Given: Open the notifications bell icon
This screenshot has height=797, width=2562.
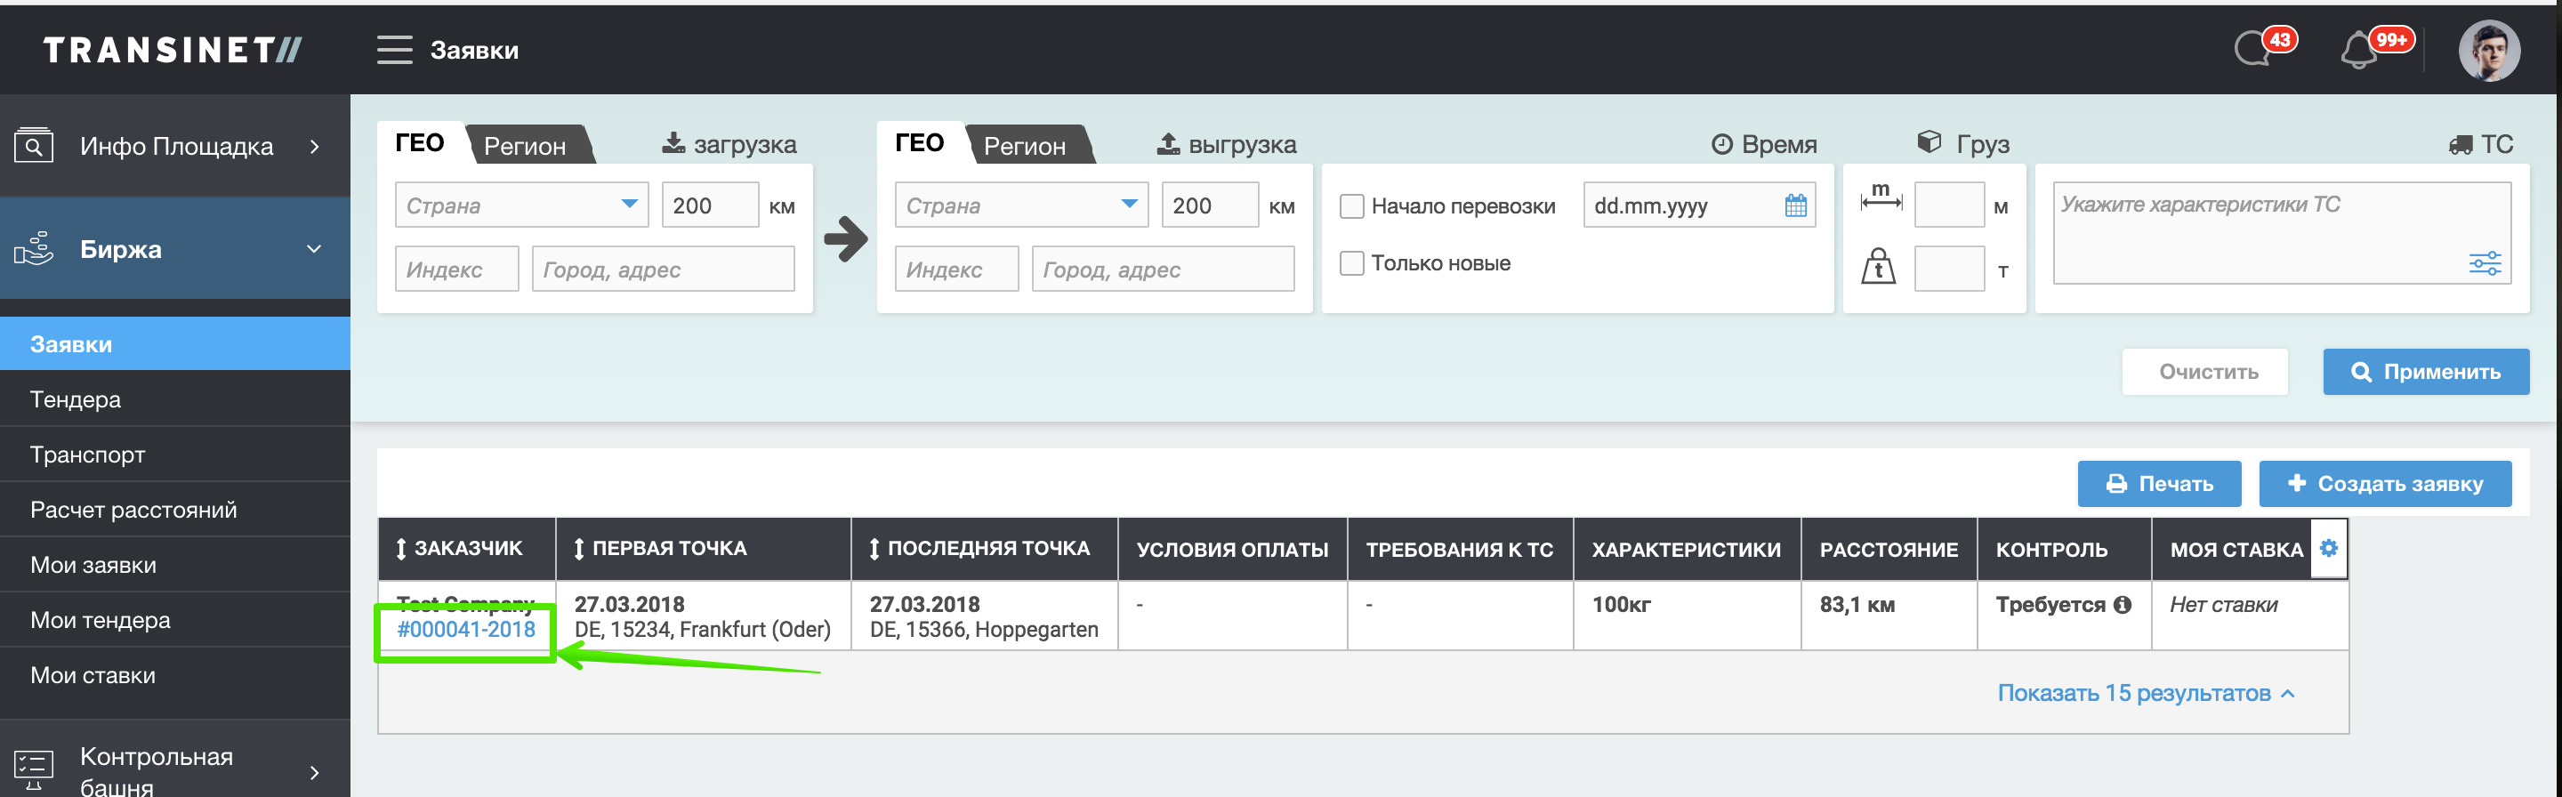Looking at the screenshot, I should tap(2360, 50).
